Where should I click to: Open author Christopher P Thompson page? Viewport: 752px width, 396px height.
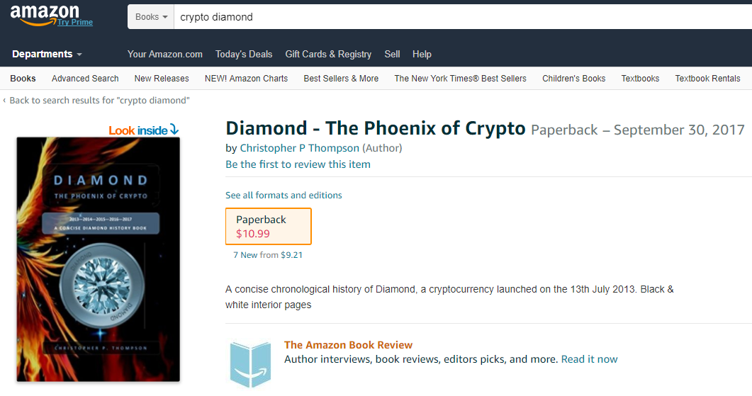pyautogui.click(x=299, y=148)
